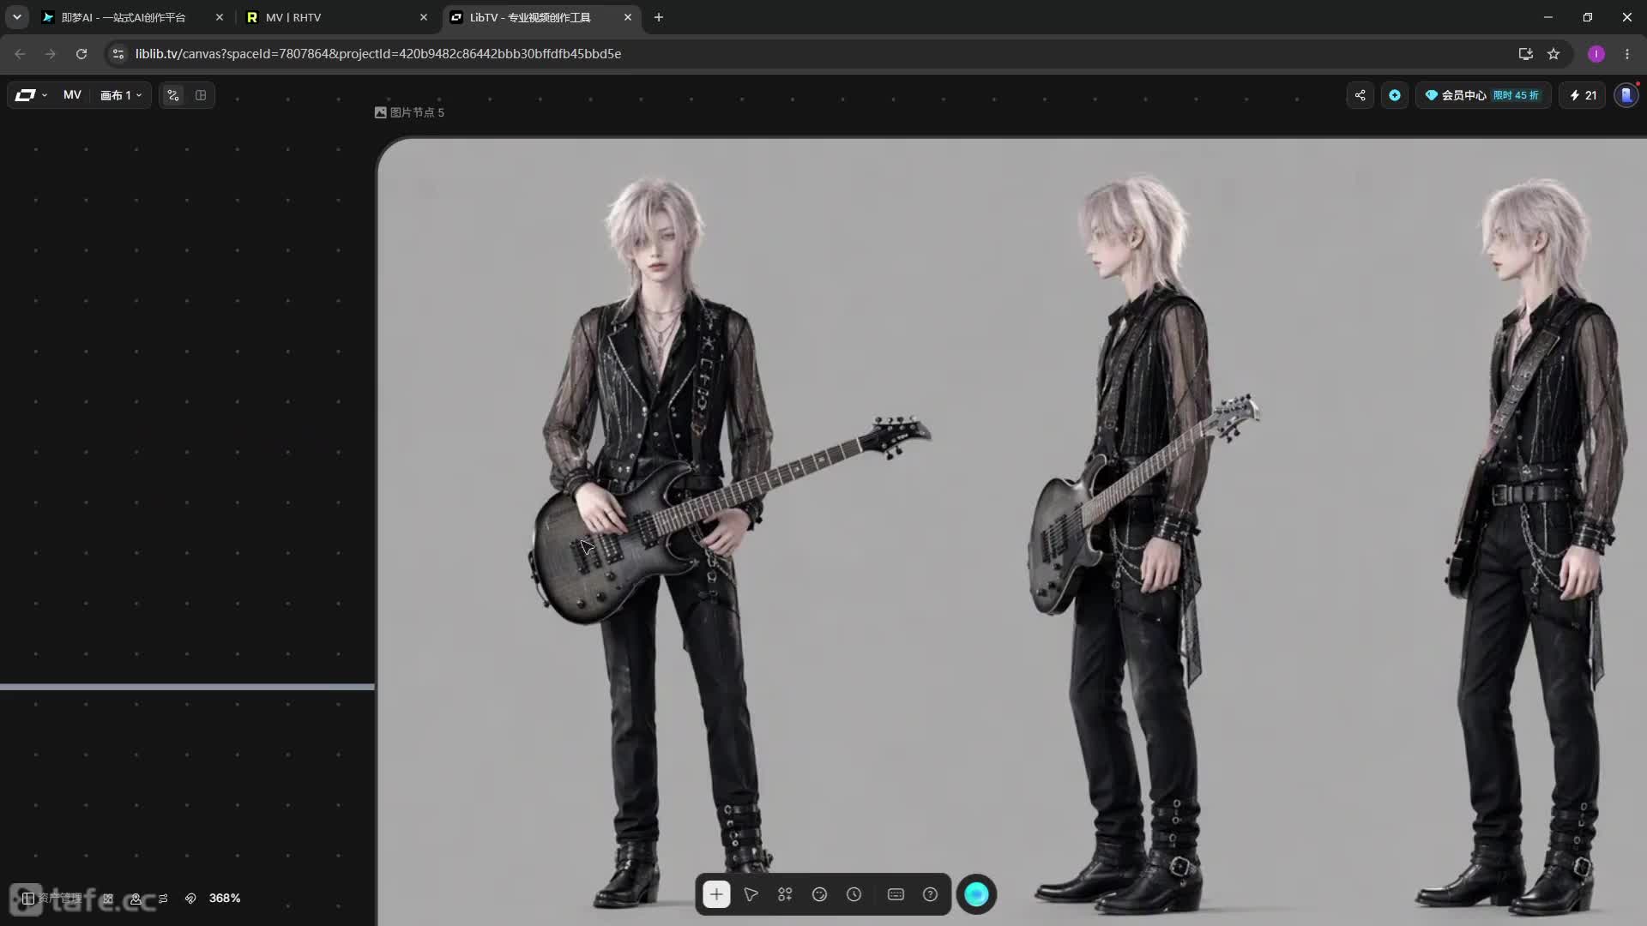This screenshot has height=926, width=1647.
Task: Toggle the magnet snapping icon
Action: 190,898
